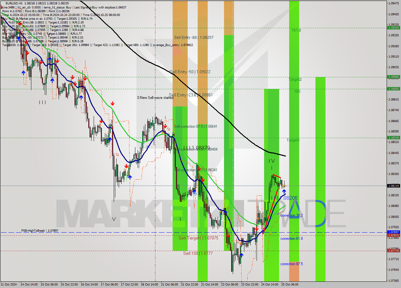Click the '23 Oct 22:00' time axis label
Viewport: 401px width, 288px height.
tap(250, 285)
